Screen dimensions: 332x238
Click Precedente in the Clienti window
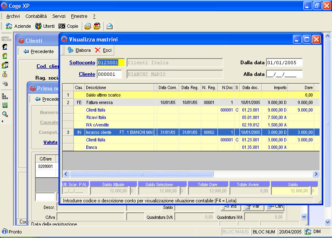tap(39, 51)
